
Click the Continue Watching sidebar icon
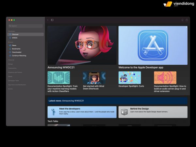click(10, 56)
